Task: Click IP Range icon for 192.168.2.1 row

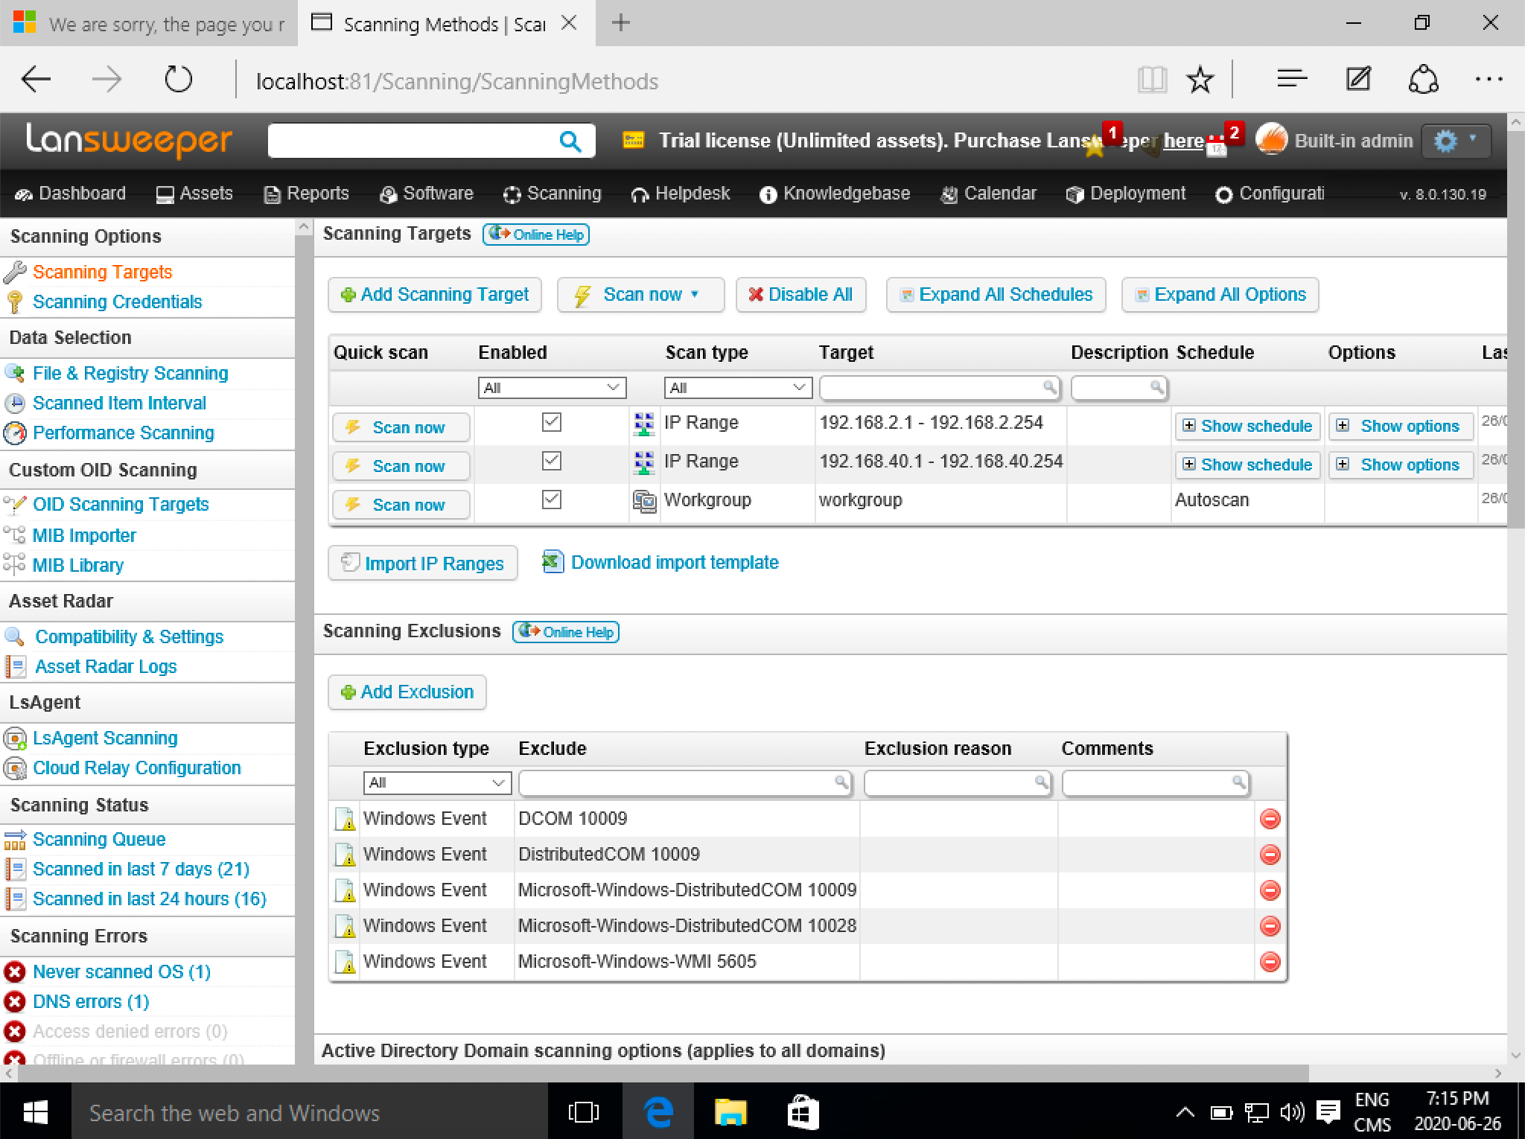Action: point(643,424)
